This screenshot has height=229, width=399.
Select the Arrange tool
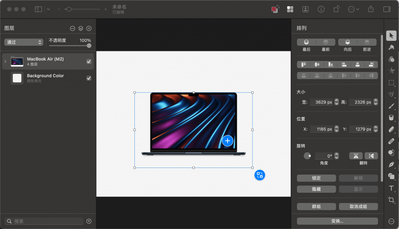coord(391,35)
